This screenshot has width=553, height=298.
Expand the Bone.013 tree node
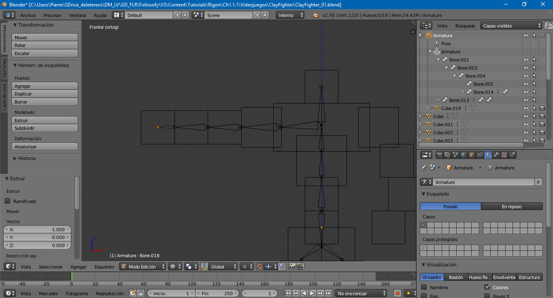(438, 100)
